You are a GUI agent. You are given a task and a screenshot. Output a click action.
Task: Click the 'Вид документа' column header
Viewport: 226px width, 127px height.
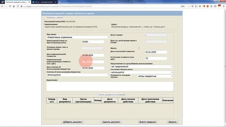[x=65, y=100]
